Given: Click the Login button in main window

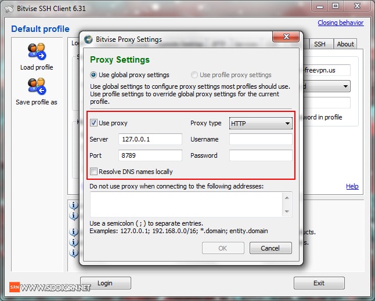Looking at the screenshot, I should [x=106, y=283].
